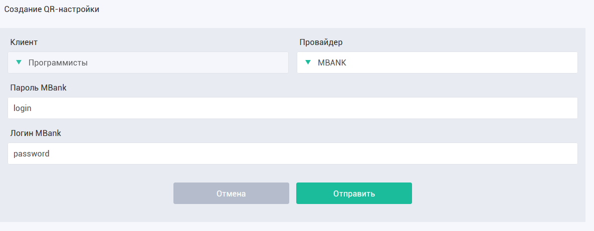Click the word Отмена on gray button
The width and height of the screenshot is (594, 231).
[x=231, y=194]
